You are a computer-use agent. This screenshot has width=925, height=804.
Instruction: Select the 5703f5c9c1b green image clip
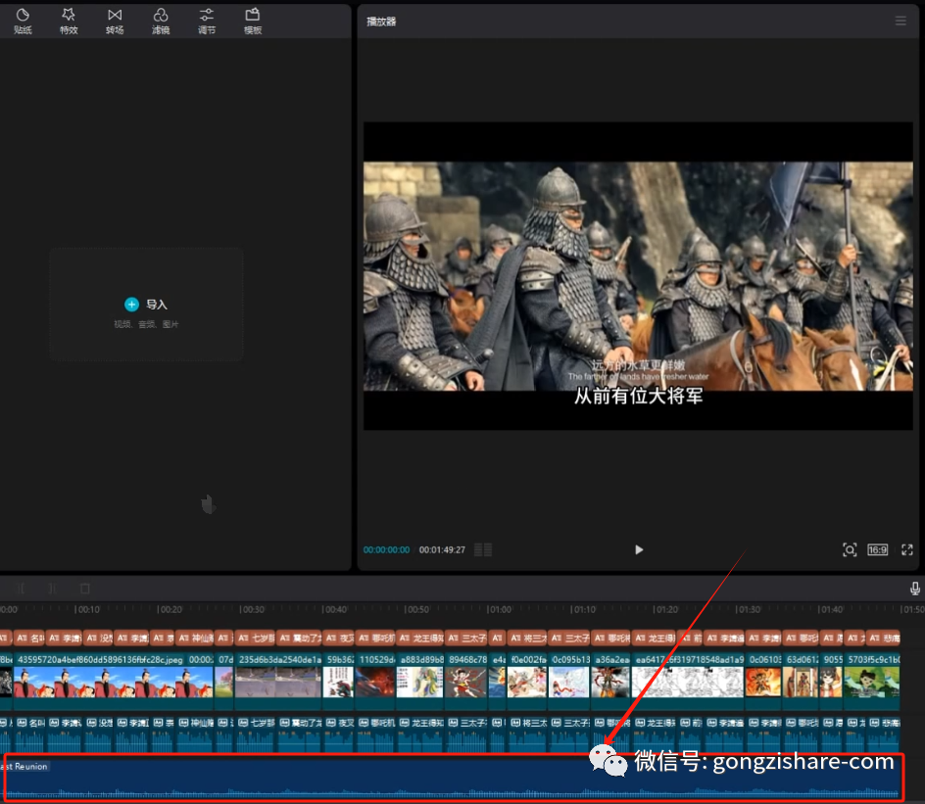coord(872,681)
